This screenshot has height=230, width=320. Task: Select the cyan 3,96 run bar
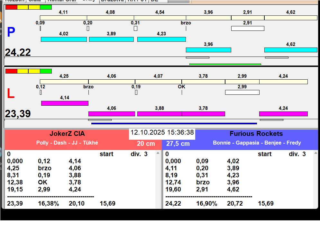tap(208, 50)
